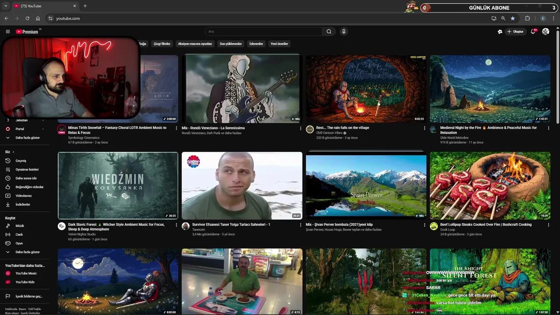560x315 pixels.
Task: Open options menu for Survivor Efsanesi video
Action: 301,225
